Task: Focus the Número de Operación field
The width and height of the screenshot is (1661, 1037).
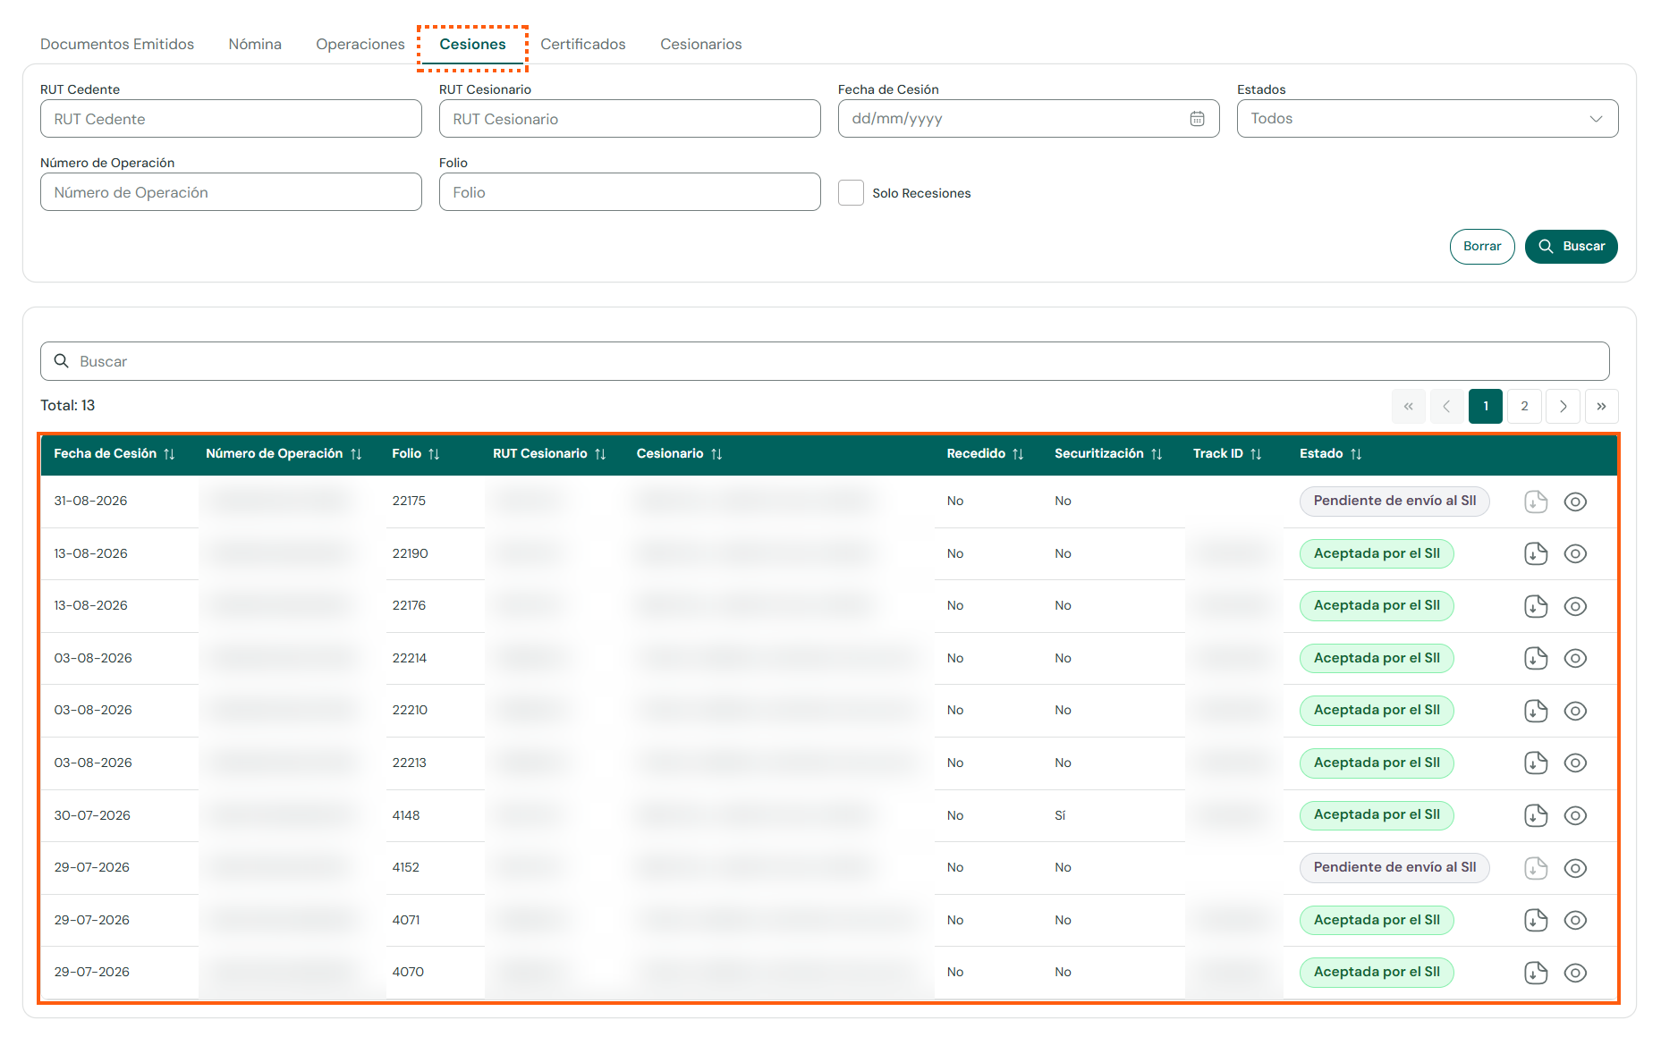Action: tap(231, 192)
